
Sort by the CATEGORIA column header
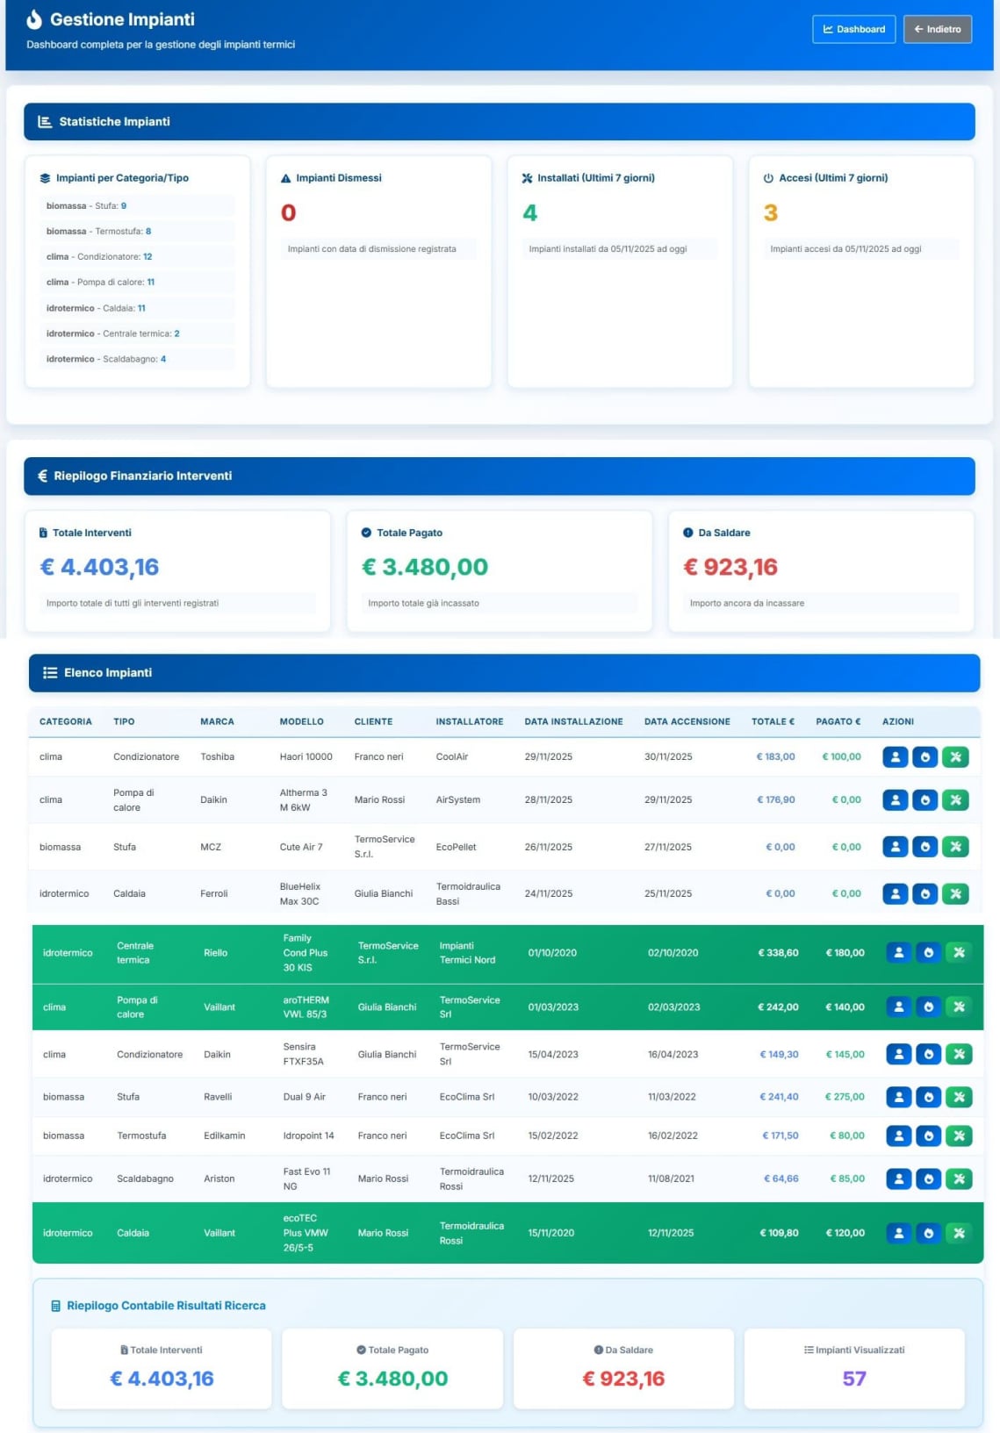click(x=65, y=721)
